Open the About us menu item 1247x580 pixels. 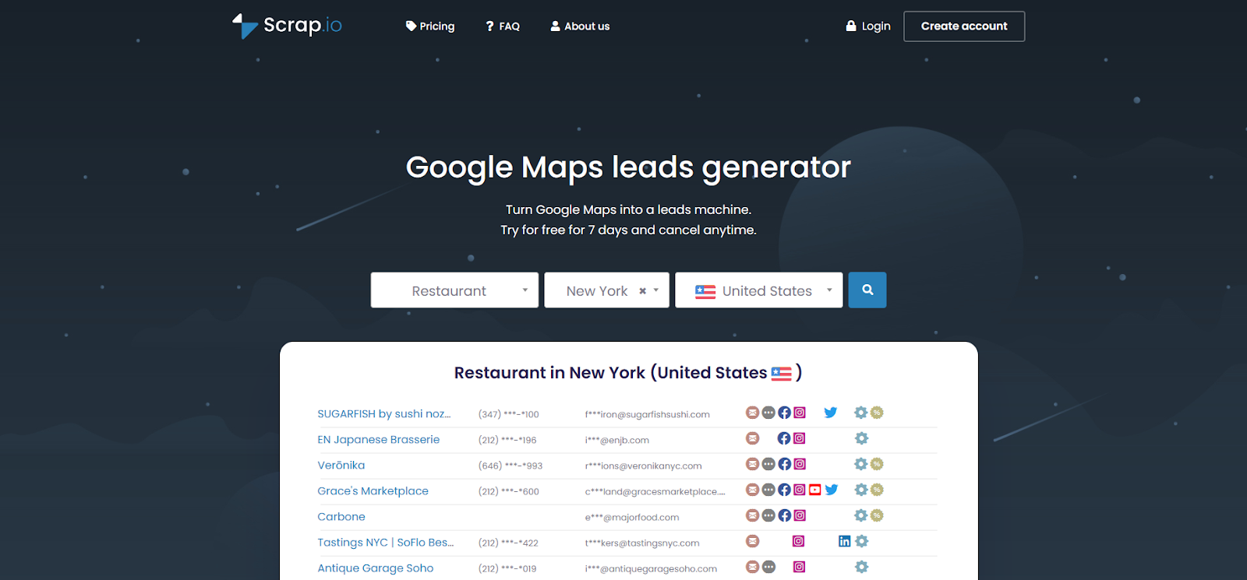(x=580, y=26)
